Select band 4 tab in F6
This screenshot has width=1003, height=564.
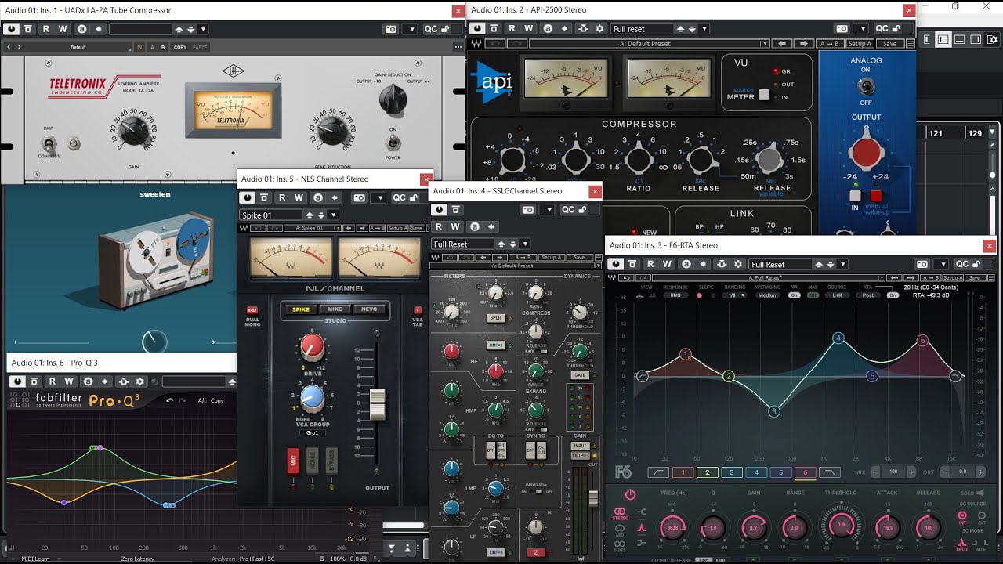pyautogui.click(x=756, y=472)
